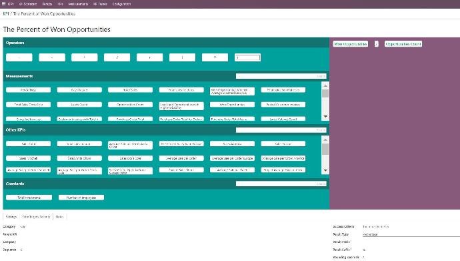Open the apps grid menu icon
This screenshot has height=261, width=460.
[3, 4]
